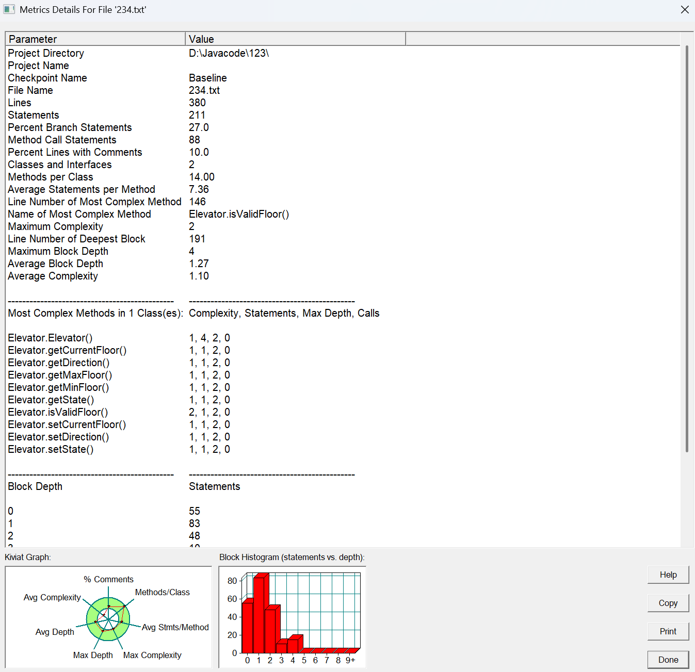Select Maximum Block Depth row
Screen dimensions: 695x672
click(58, 251)
